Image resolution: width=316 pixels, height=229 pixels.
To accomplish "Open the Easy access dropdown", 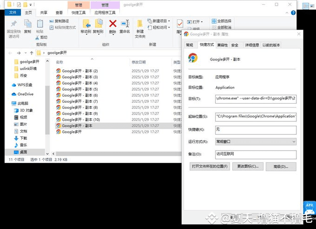I will coord(158,27).
